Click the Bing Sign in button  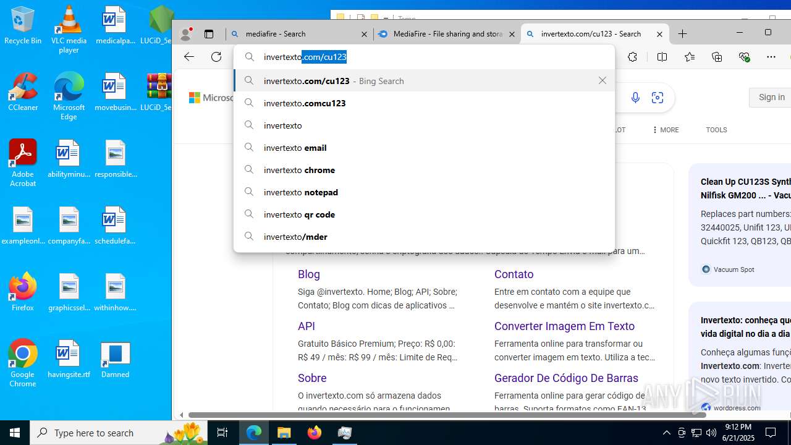coord(770,97)
